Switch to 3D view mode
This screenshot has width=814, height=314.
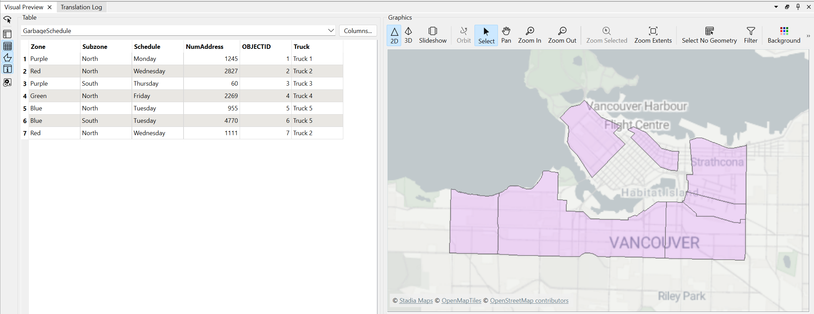tap(408, 35)
